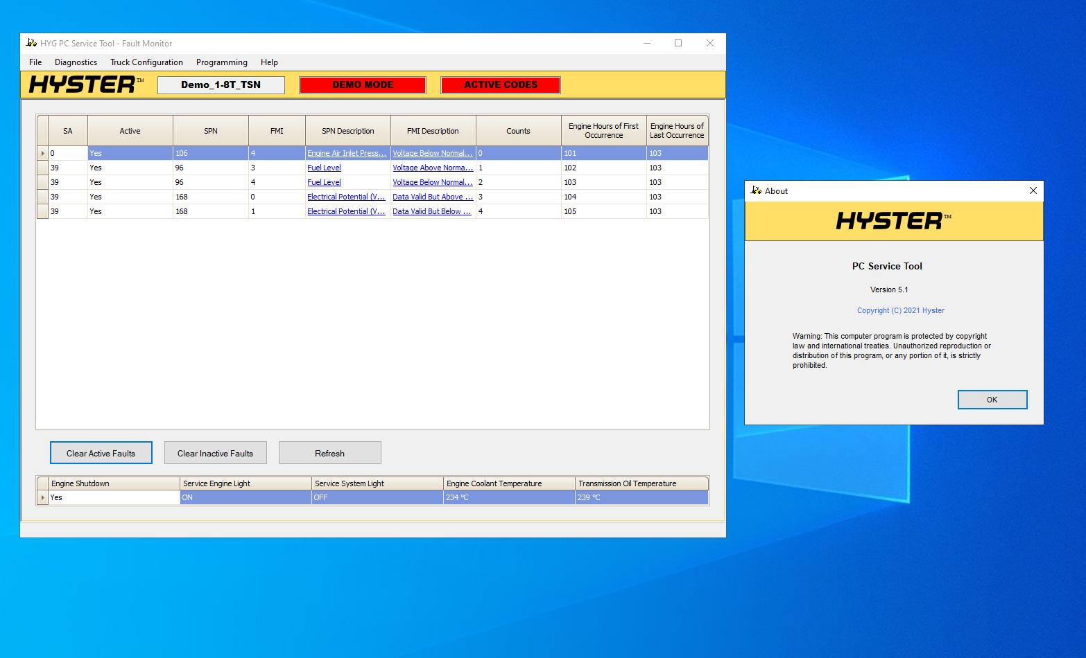Open the File menu

click(35, 62)
